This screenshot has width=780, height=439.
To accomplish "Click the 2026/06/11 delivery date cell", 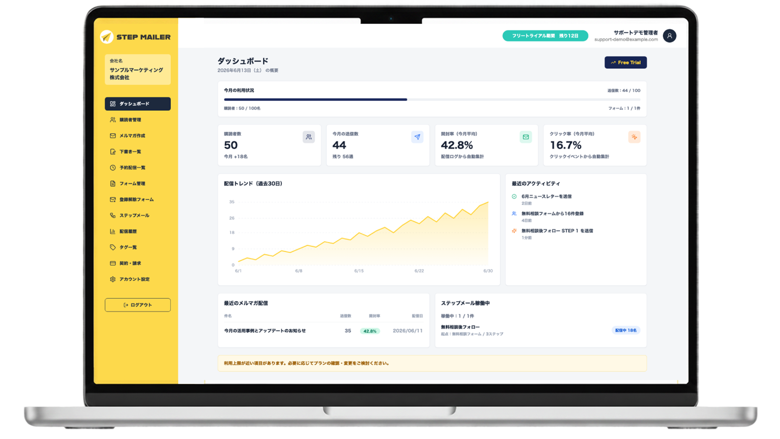I will pos(408,331).
